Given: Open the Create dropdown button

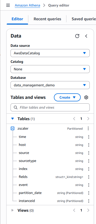Looking at the screenshot, I should [x=67, y=97].
